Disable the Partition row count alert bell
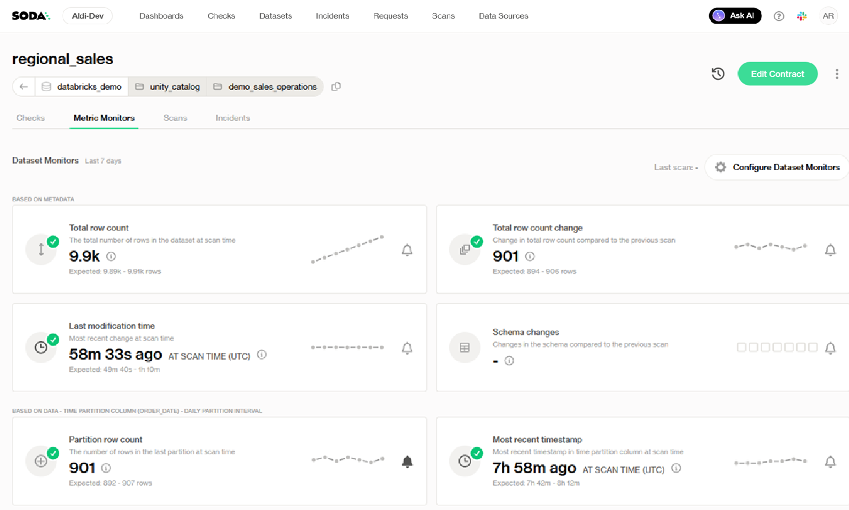Viewport: 849px width, 510px height. 407,461
